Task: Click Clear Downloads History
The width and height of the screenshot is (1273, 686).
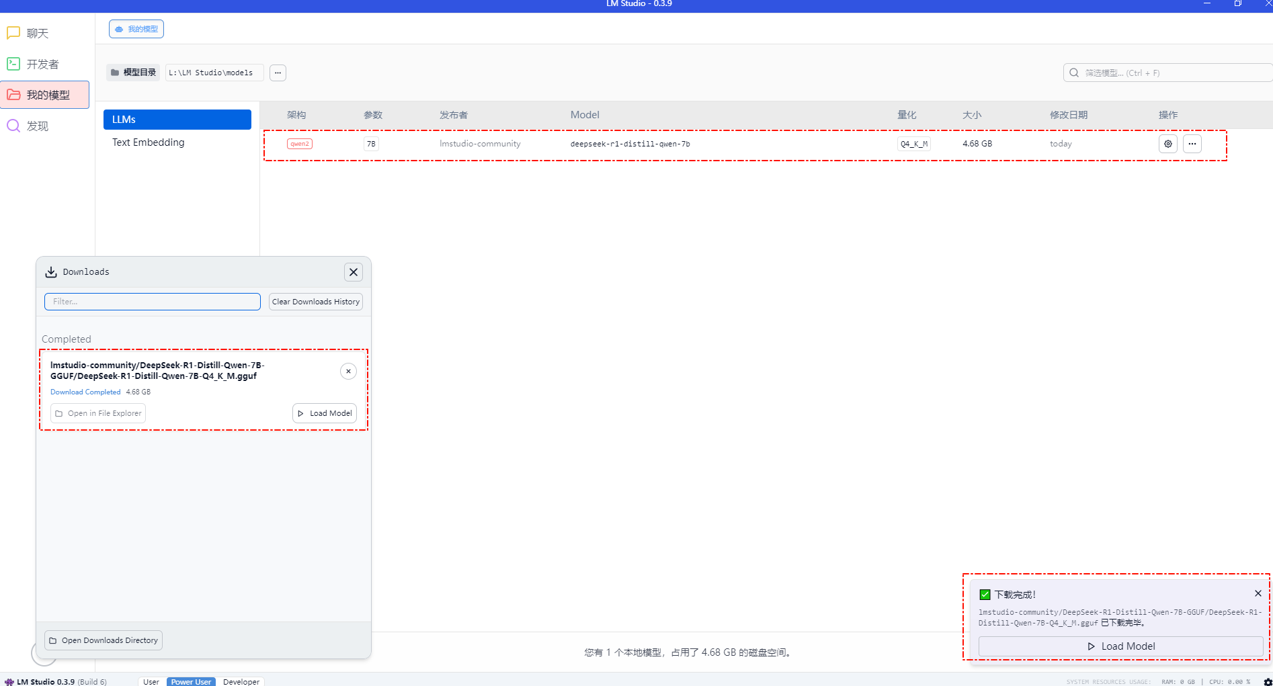Action: [316, 302]
